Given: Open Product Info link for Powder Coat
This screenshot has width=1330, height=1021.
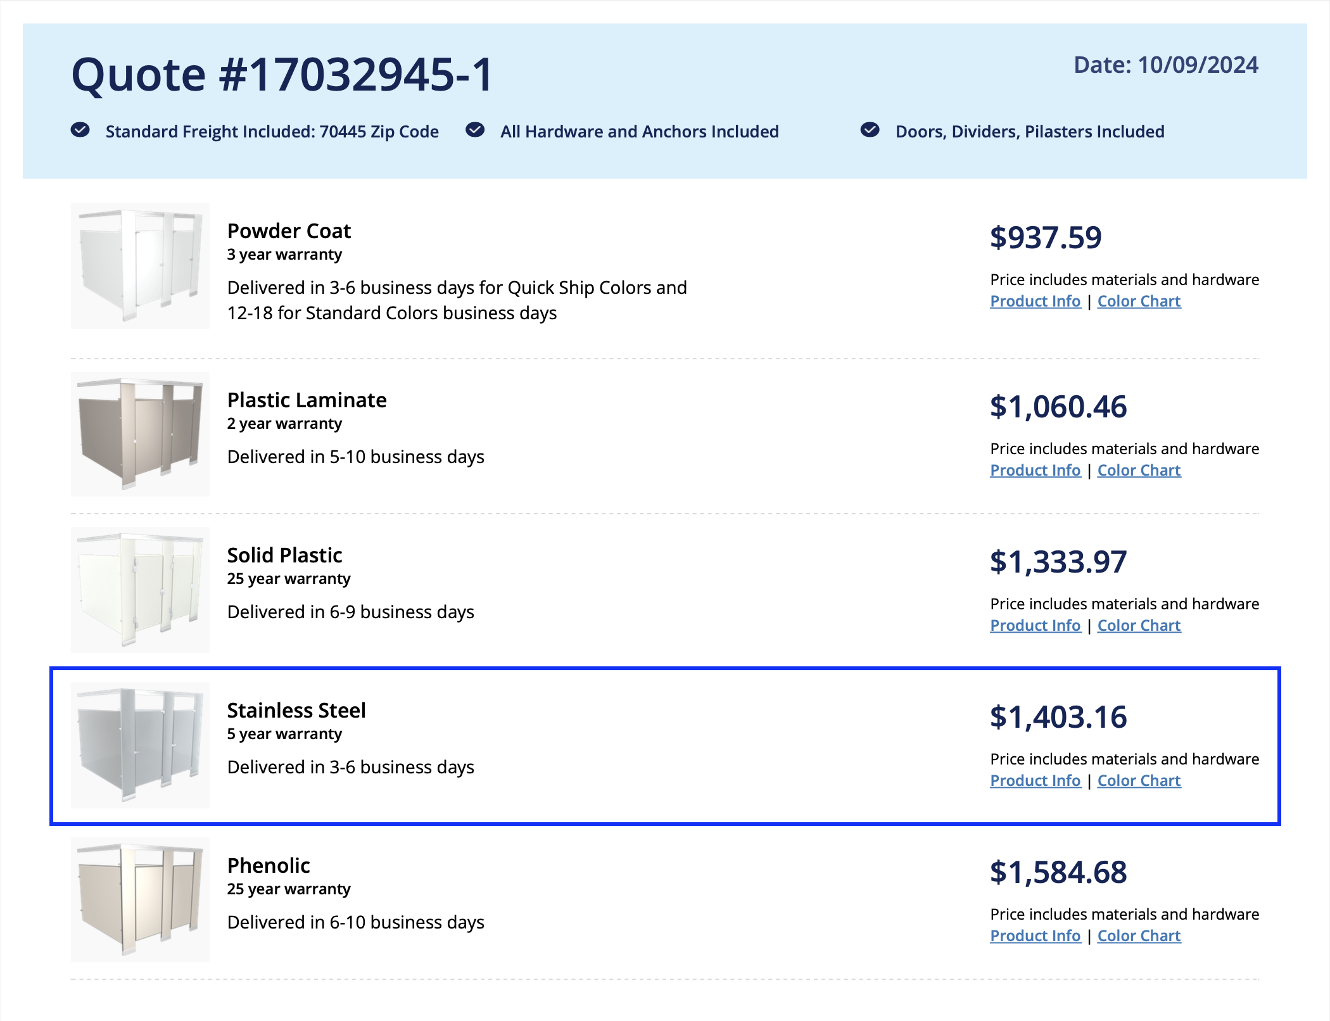Looking at the screenshot, I should click(x=1035, y=301).
